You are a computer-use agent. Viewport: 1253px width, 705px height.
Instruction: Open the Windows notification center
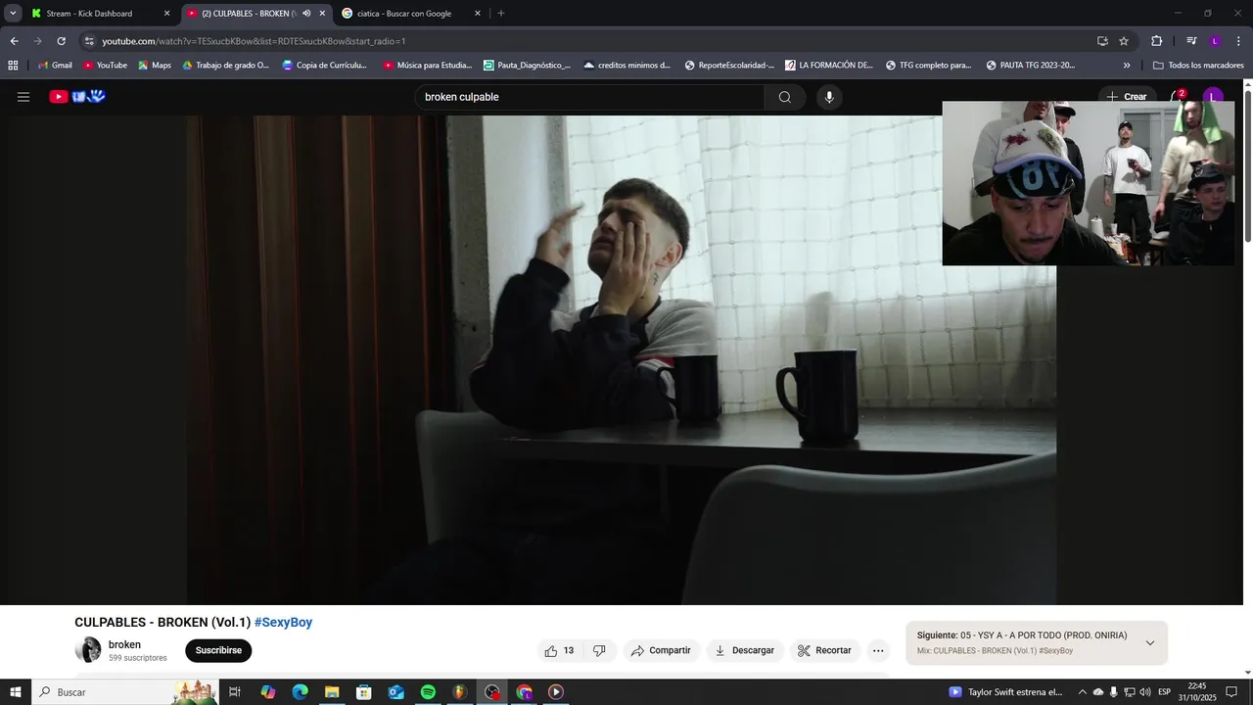click(x=1231, y=692)
